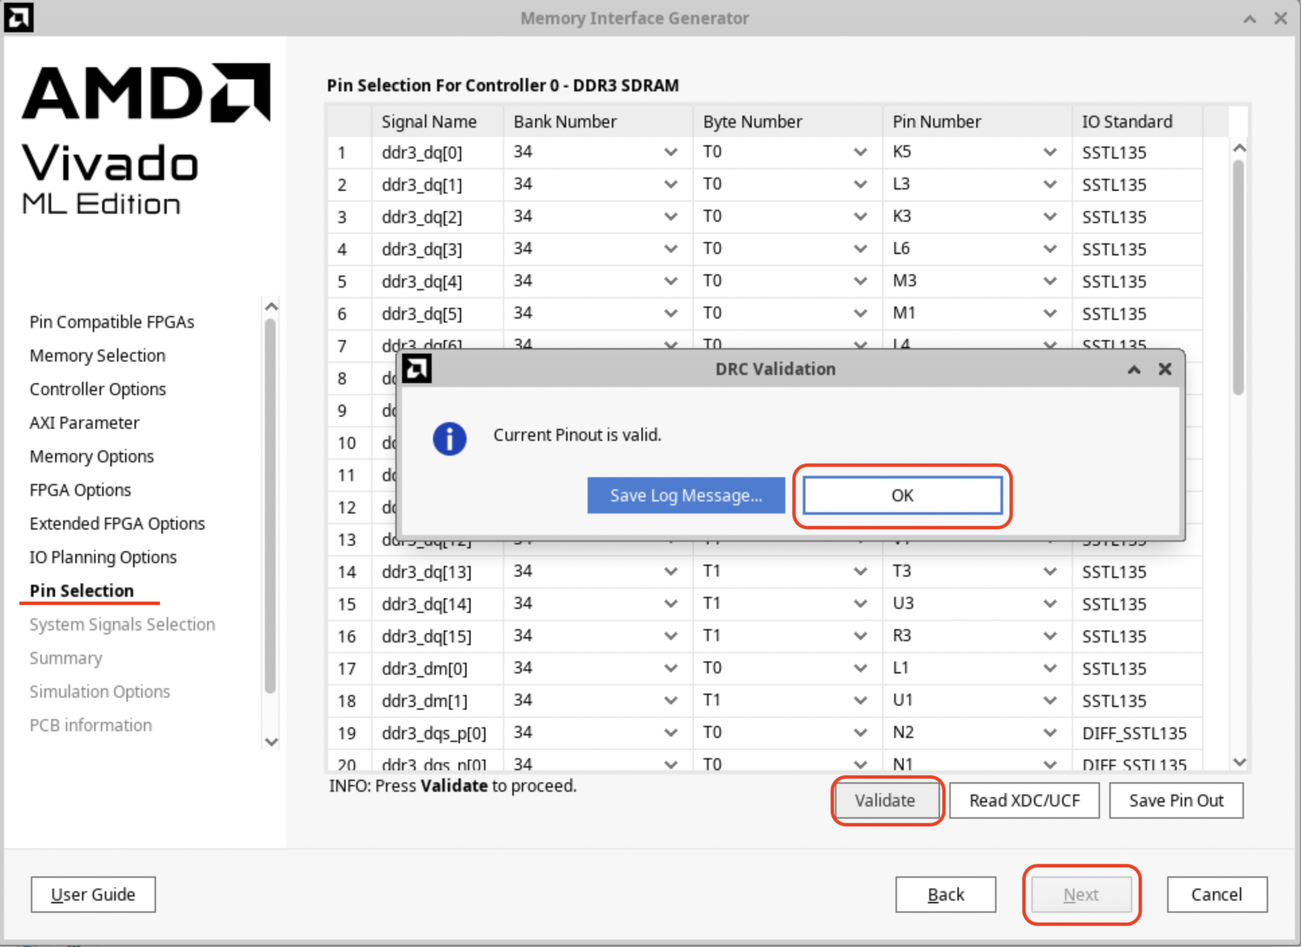Image resolution: width=1301 pixels, height=947 pixels.
Task: Open Bank Number dropdown for ddr3_dq[0]
Action: pyautogui.click(x=670, y=153)
